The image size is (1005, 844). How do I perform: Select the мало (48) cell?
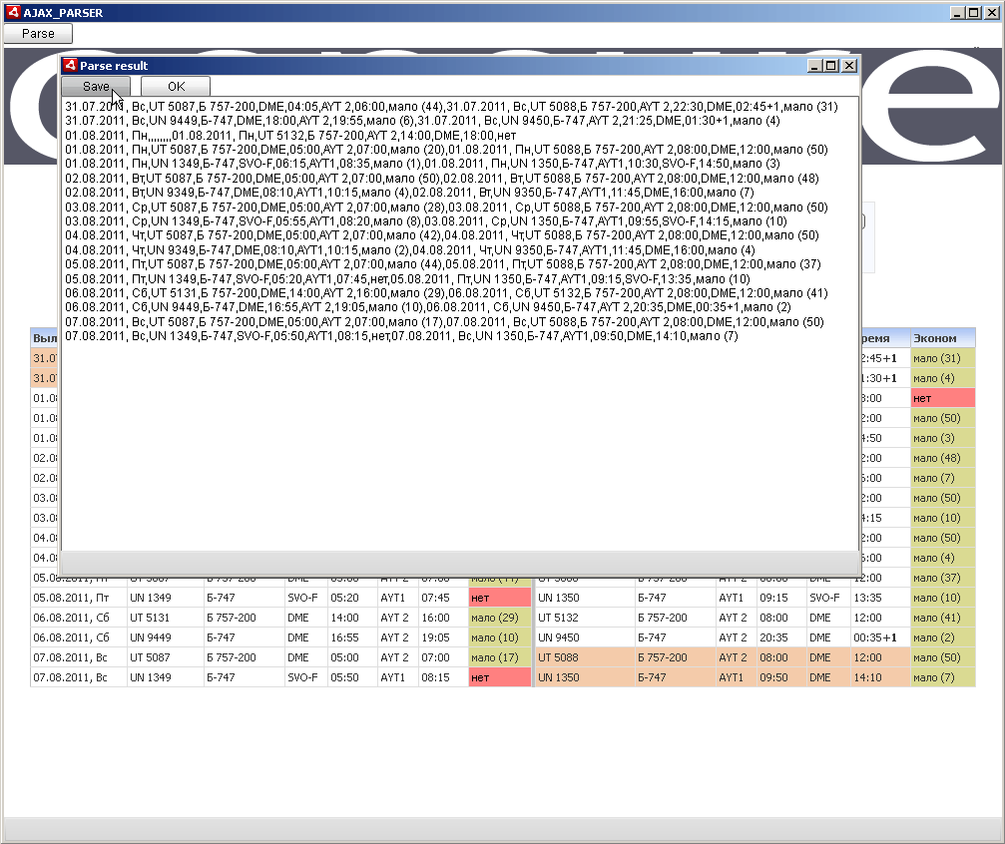click(943, 458)
